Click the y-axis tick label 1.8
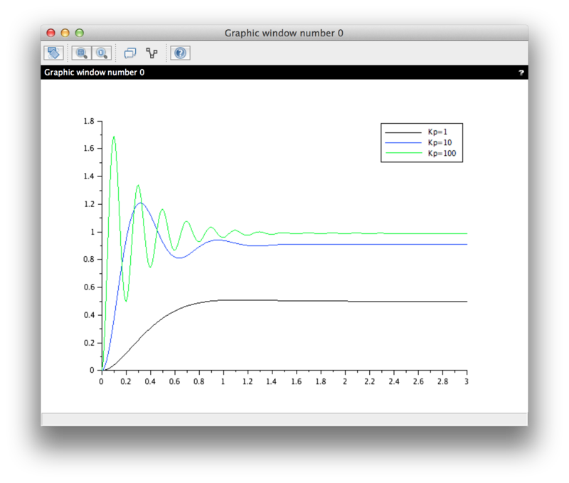Image resolution: width=569 pixels, height=483 pixels. click(89, 121)
